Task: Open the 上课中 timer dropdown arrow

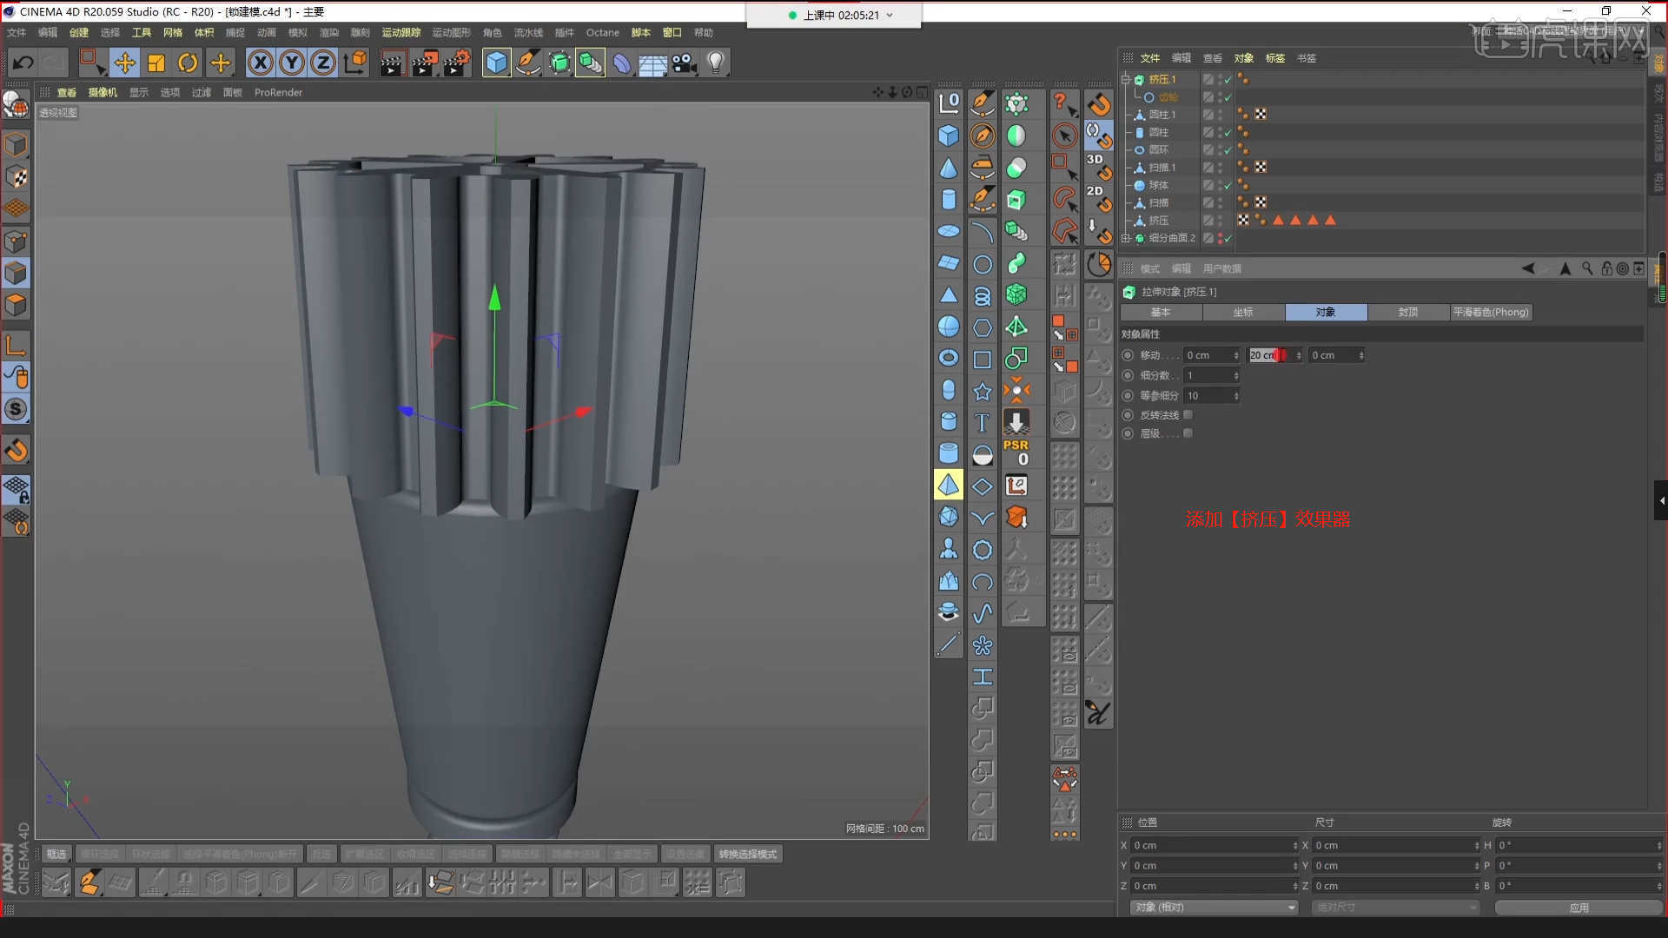Action: tap(890, 15)
